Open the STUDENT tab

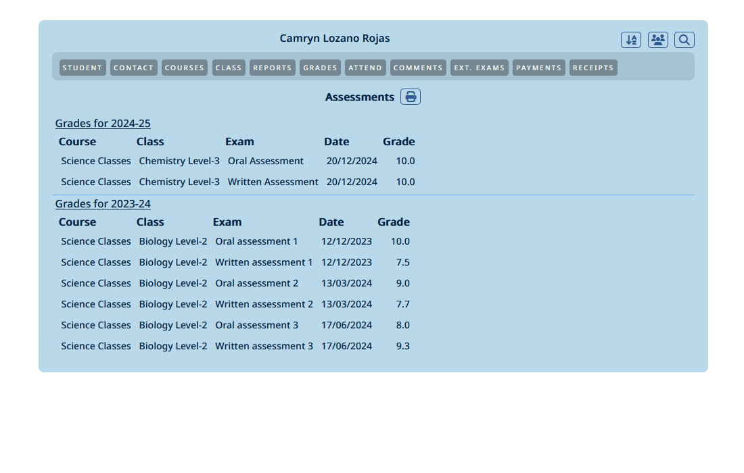[x=83, y=68]
